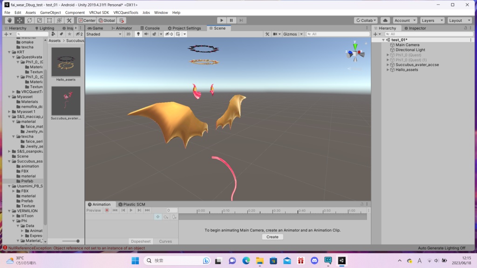The height and width of the screenshot is (268, 477).
Task: Select the Hand tool in the toolbar
Action: pyautogui.click(x=9, y=20)
